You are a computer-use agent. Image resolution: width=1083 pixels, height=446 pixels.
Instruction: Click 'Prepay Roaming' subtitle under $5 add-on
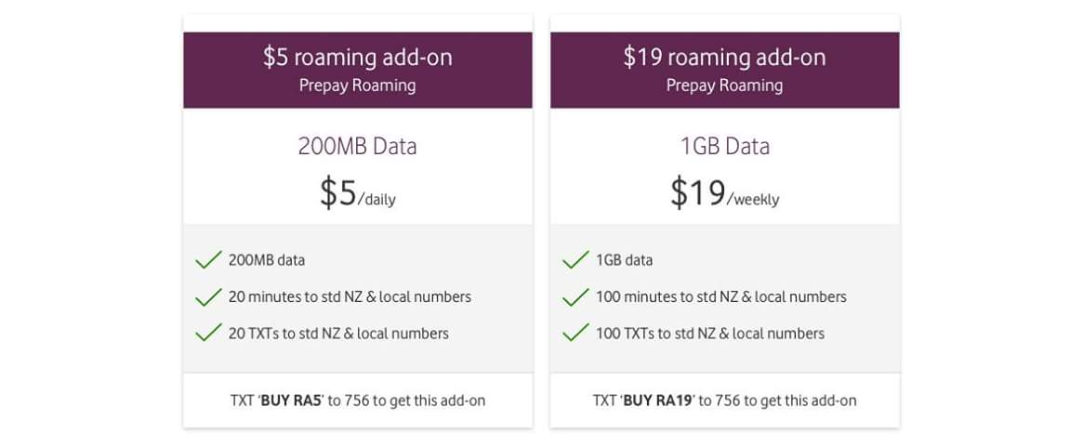coord(357,85)
